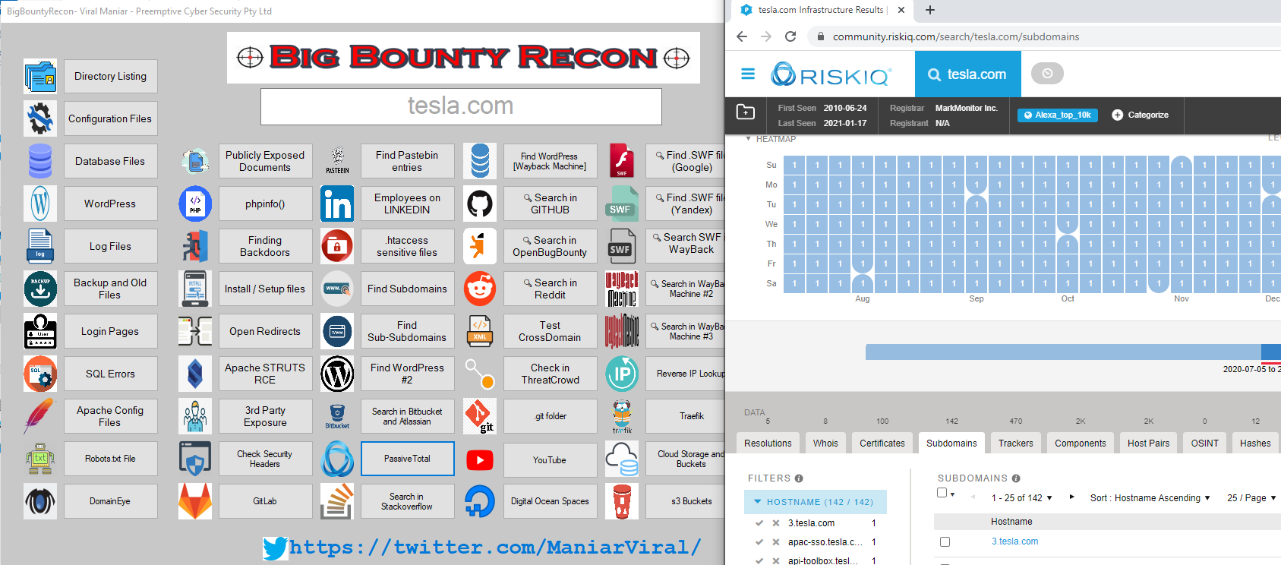
Task: Click the Stack Overflow icon
Action: 337,501
